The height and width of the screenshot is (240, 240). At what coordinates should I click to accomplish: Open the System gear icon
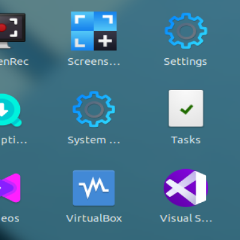[94, 109]
